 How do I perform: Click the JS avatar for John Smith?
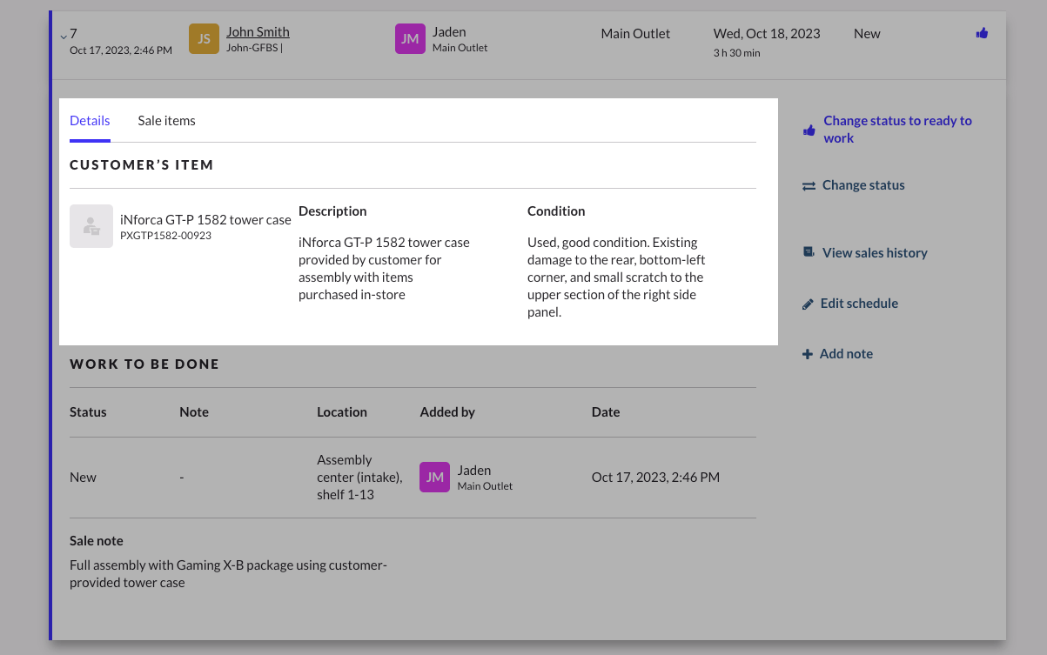pyautogui.click(x=204, y=39)
